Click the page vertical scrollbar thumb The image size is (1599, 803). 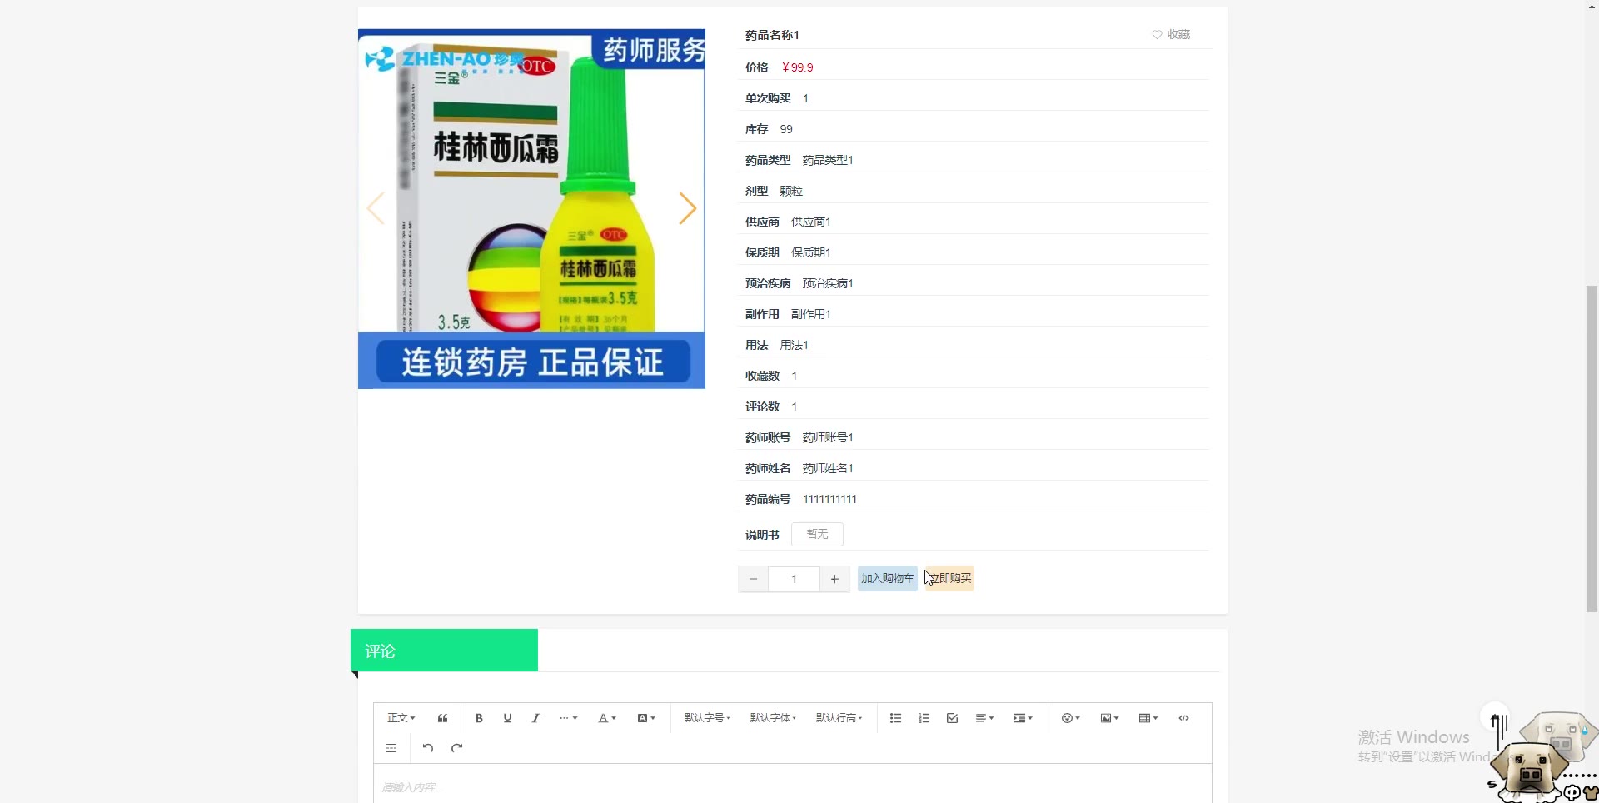1592,449
